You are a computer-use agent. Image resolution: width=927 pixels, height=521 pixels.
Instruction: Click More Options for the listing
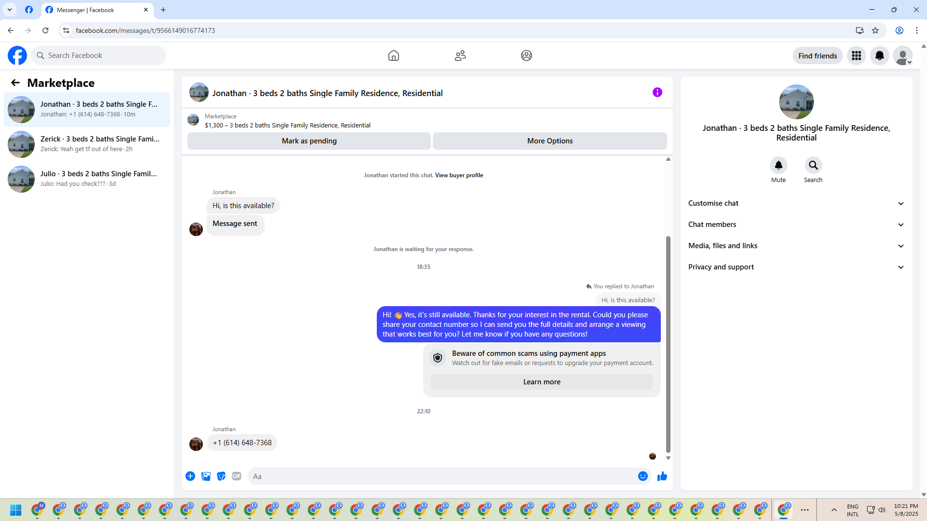[x=550, y=141]
